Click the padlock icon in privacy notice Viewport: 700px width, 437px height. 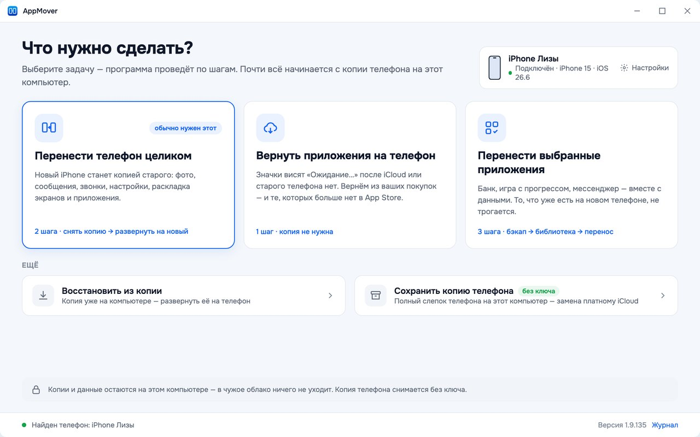(36, 390)
